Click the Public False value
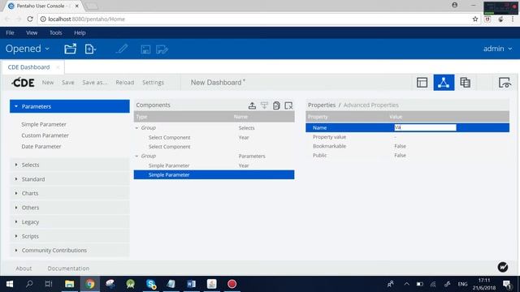This screenshot has width=520, height=292. 400,155
